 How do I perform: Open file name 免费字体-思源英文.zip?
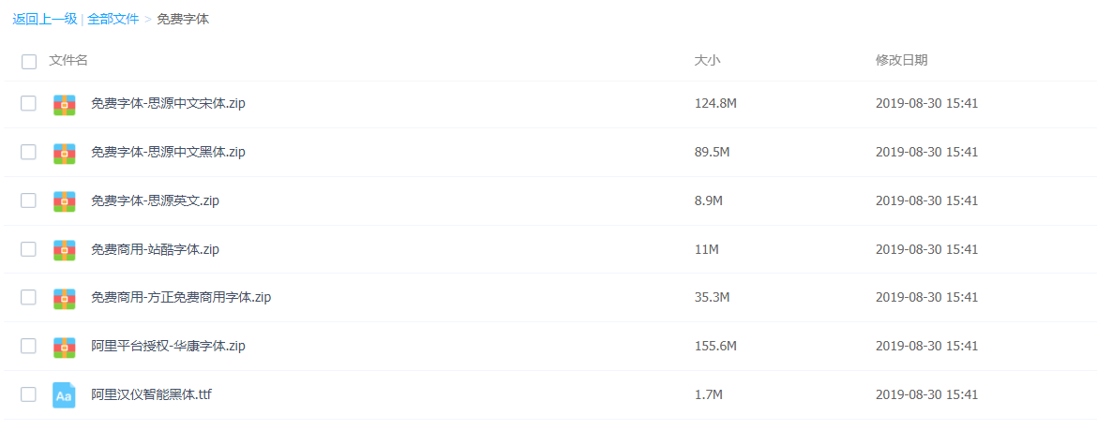156,200
